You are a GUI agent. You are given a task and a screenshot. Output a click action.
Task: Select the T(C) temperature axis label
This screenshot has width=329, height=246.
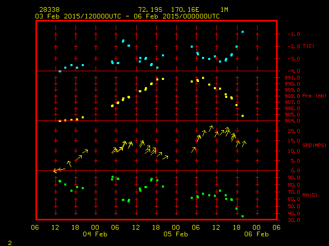308,46
